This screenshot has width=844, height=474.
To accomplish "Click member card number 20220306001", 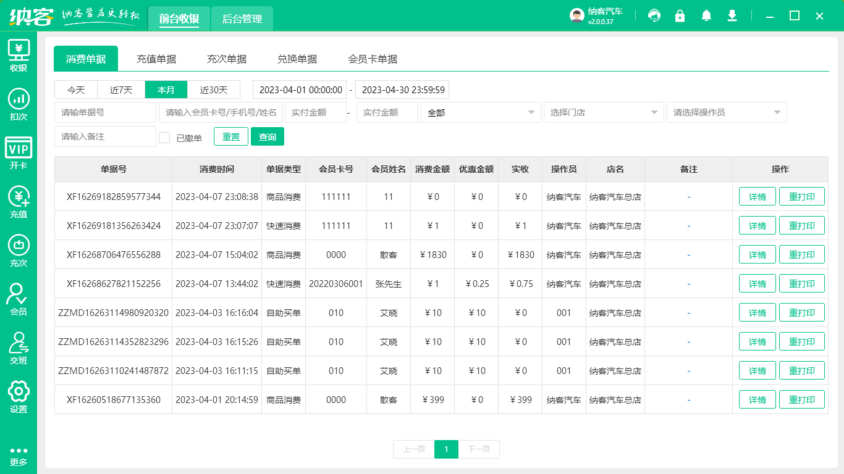I will [x=336, y=284].
